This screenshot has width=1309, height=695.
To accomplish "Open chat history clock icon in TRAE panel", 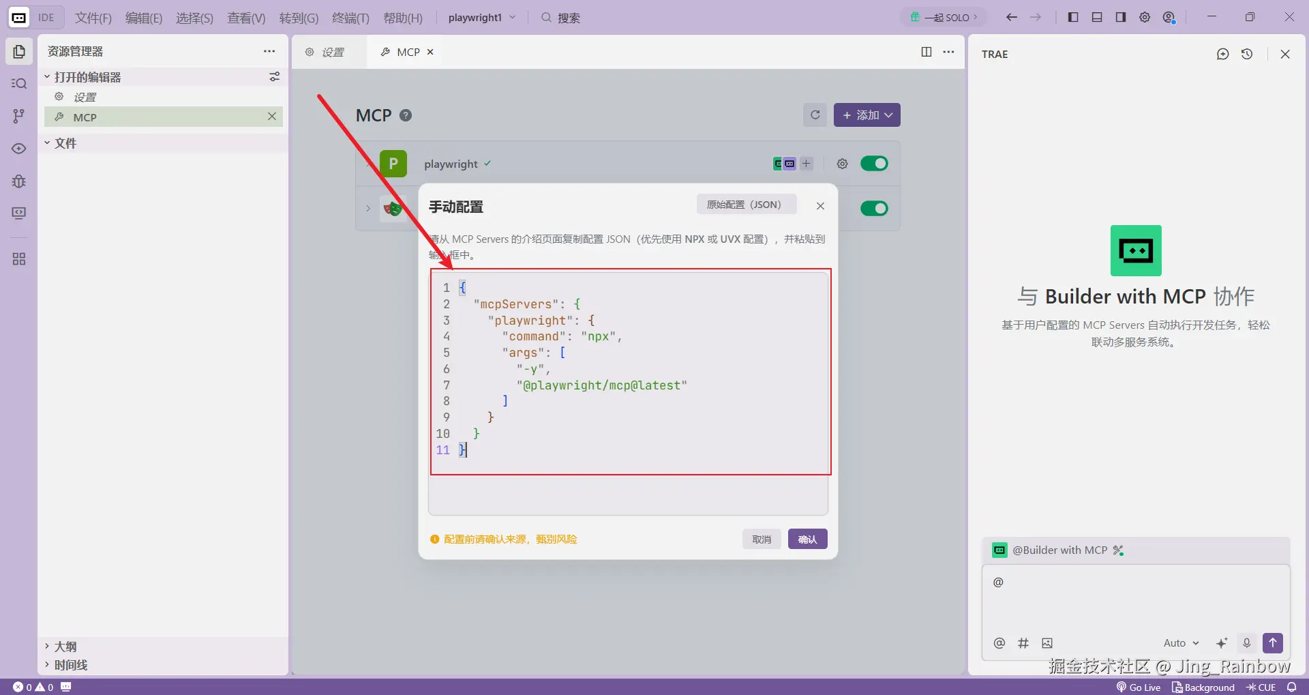I will tap(1247, 54).
